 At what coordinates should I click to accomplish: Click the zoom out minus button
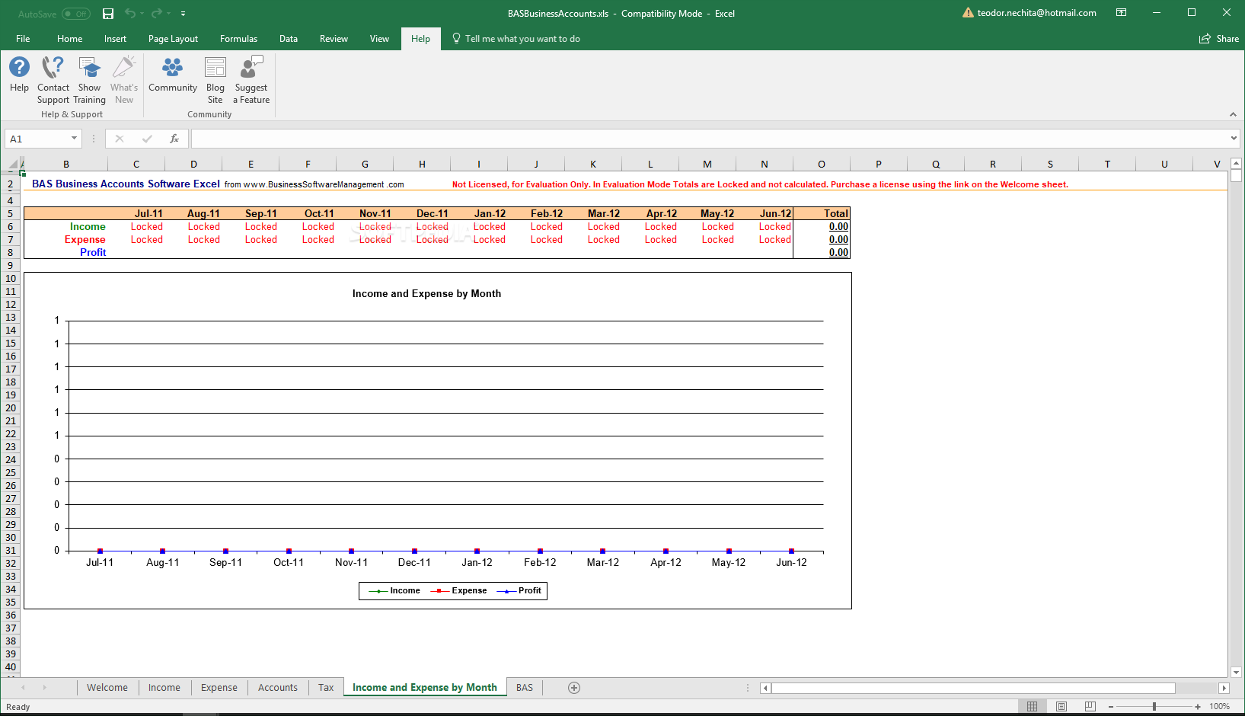1110,706
